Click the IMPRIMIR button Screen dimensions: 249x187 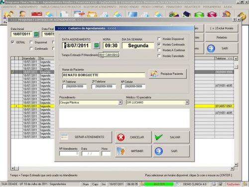point(133,151)
